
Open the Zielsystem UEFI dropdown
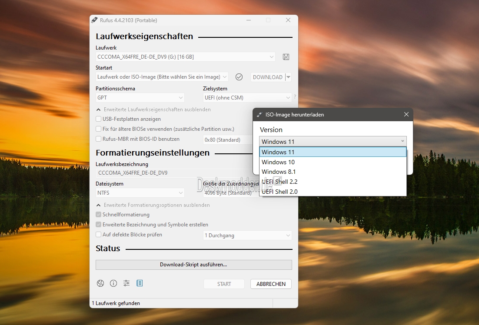247,98
